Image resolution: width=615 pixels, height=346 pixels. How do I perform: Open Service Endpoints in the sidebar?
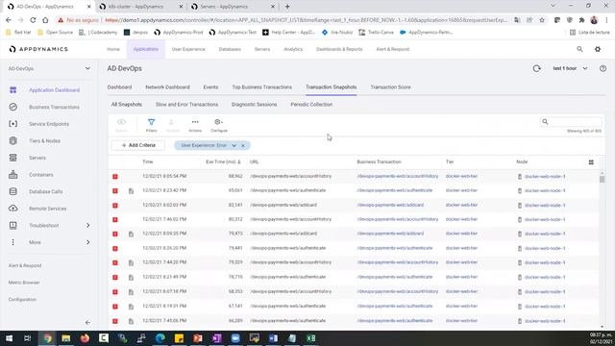click(49, 124)
